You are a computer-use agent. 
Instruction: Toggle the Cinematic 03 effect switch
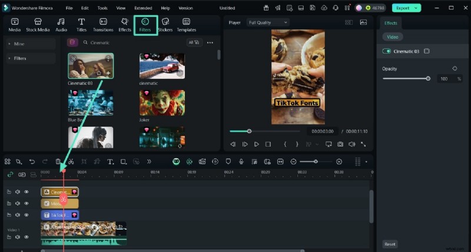click(387, 51)
